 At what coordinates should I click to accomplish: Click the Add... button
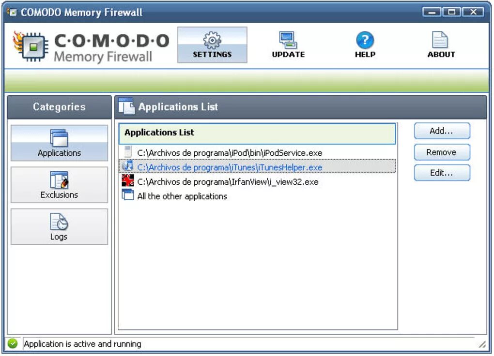442,131
